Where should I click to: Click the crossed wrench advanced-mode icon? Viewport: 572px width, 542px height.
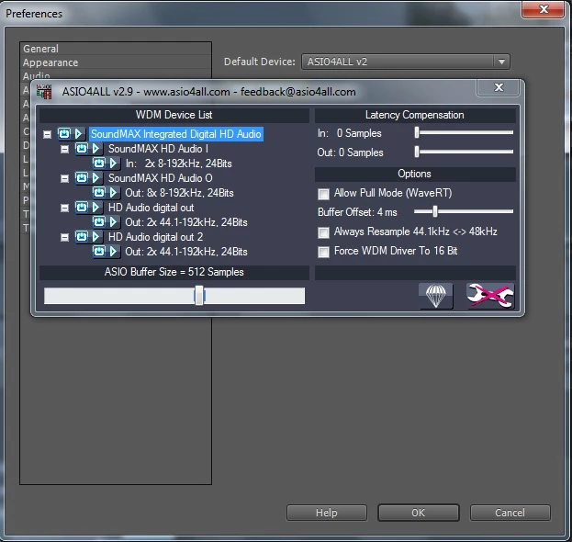coord(490,296)
